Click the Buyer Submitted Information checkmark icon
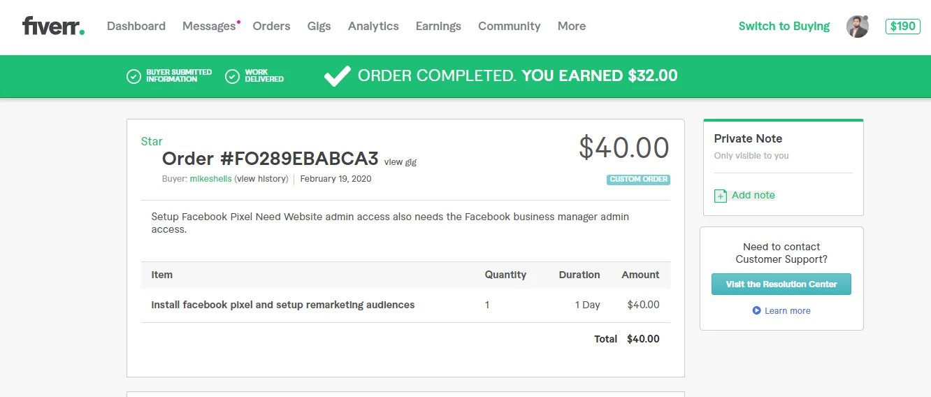The image size is (931, 397). (x=133, y=76)
